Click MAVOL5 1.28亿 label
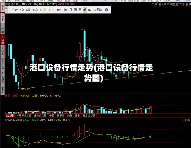This screenshot has width=191, height=148. point(30,95)
